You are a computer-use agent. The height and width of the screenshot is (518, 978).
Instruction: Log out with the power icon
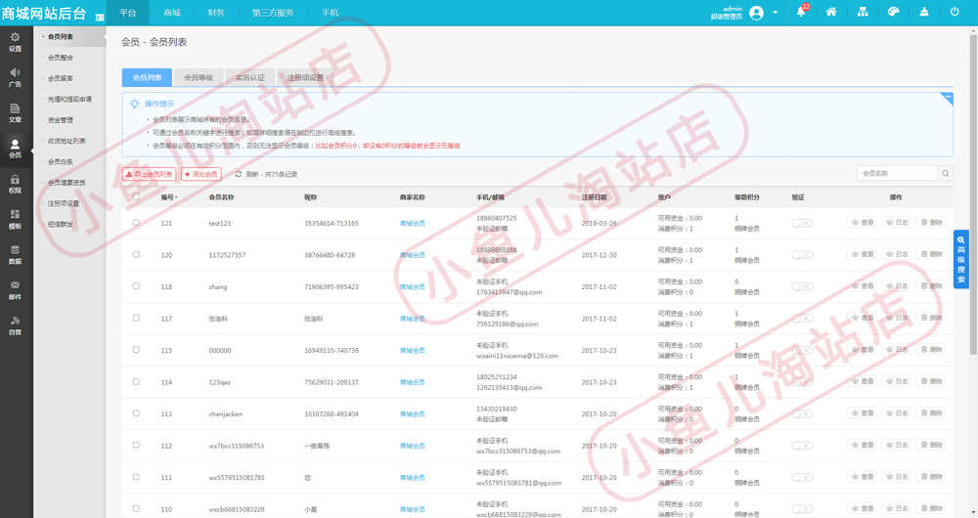pyautogui.click(x=955, y=11)
